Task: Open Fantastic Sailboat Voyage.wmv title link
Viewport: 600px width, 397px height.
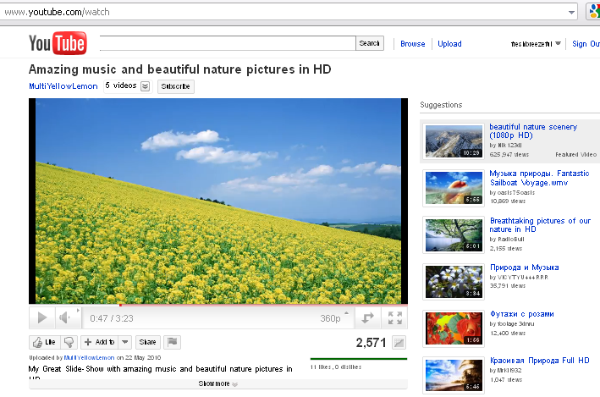Action: [x=539, y=178]
